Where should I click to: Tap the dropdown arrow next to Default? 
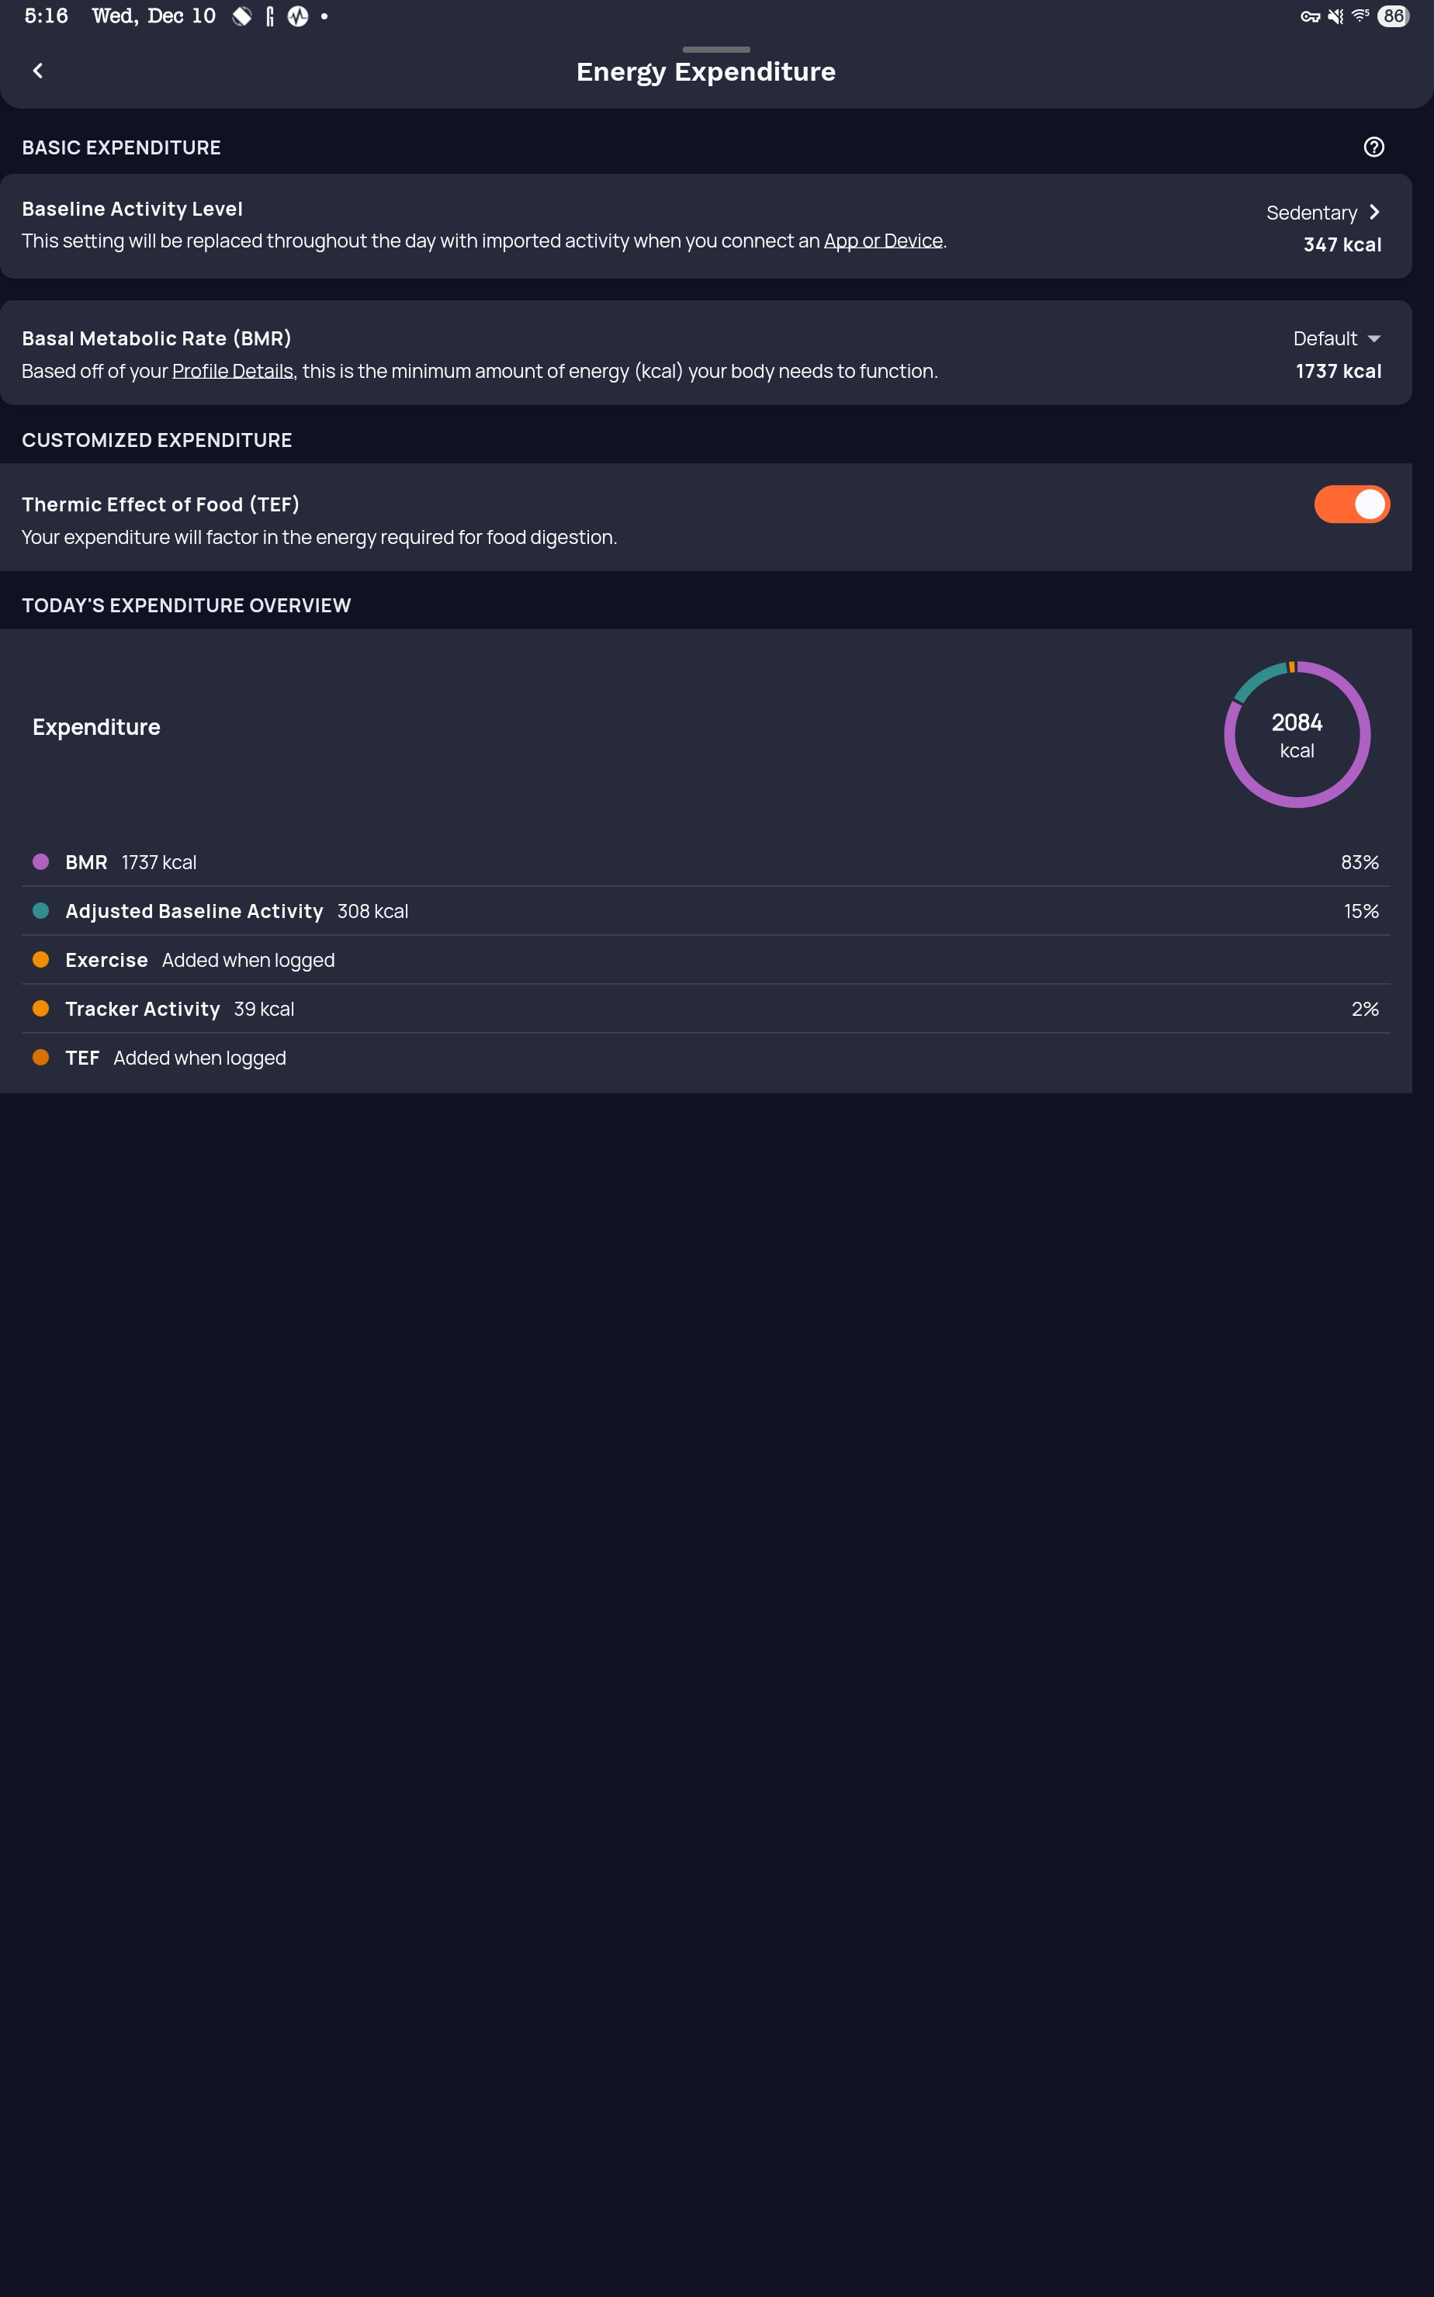point(1374,340)
